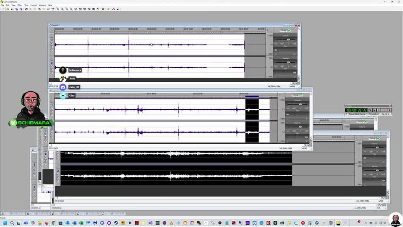Enable the Record While Playing checkbox
The image size is (403, 227).
347,114
